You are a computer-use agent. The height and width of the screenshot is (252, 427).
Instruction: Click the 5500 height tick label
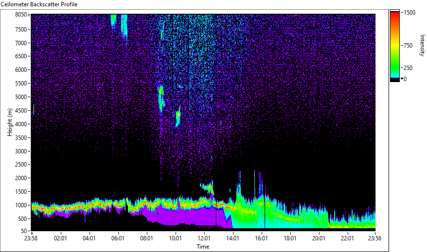(x=21, y=84)
